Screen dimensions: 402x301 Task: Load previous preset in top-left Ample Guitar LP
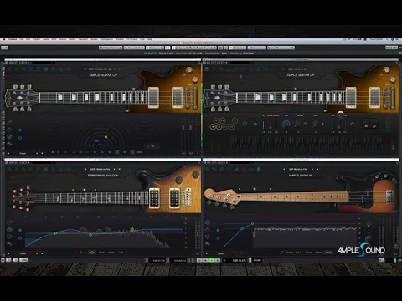click(x=85, y=69)
